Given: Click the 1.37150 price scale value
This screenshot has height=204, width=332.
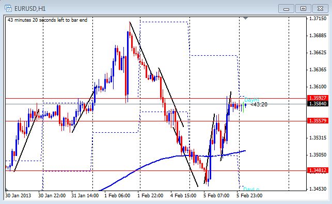Looking at the screenshot, I should pyautogui.click(x=318, y=19).
